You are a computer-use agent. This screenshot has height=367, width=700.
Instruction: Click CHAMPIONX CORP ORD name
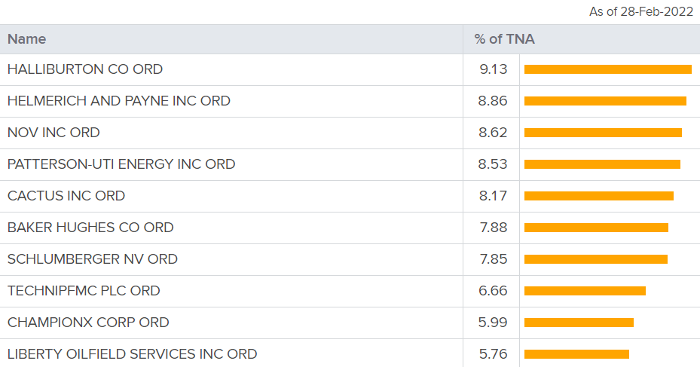coord(88,323)
